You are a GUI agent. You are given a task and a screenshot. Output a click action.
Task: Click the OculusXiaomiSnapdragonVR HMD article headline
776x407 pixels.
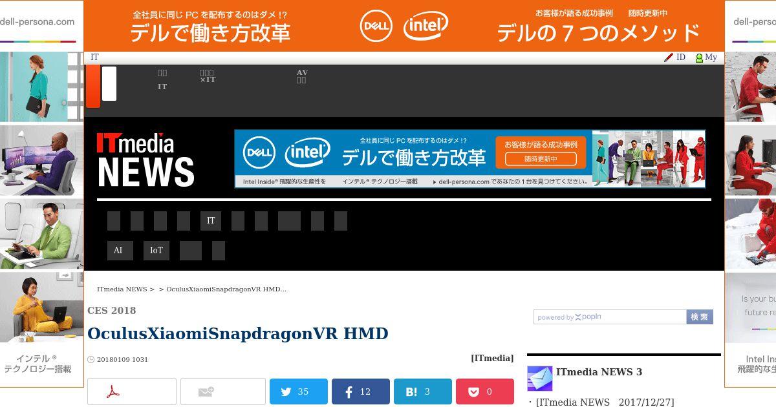point(238,333)
